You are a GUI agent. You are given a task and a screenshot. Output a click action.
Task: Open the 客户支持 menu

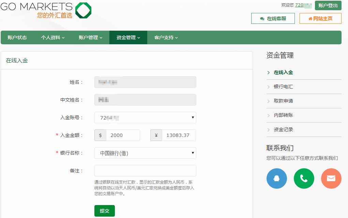coord(166,37)
